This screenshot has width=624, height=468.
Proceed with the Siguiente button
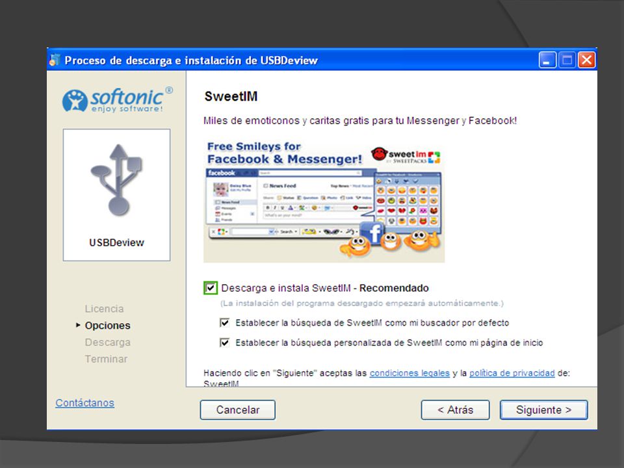coord(543,410)
